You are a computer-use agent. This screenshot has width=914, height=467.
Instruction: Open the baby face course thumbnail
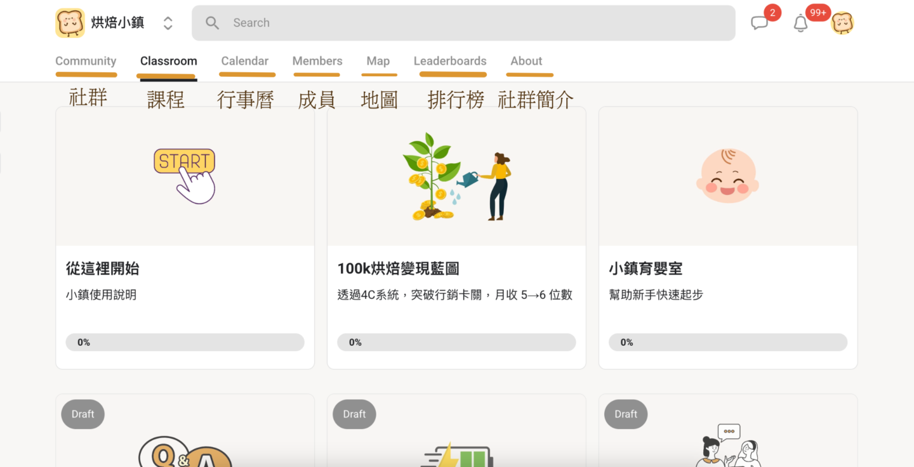pyautogui.click(x=728, y=176)
